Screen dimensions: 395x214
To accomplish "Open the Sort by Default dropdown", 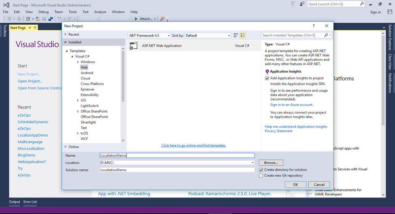I will pyautogui.click(x=208, y=36).
